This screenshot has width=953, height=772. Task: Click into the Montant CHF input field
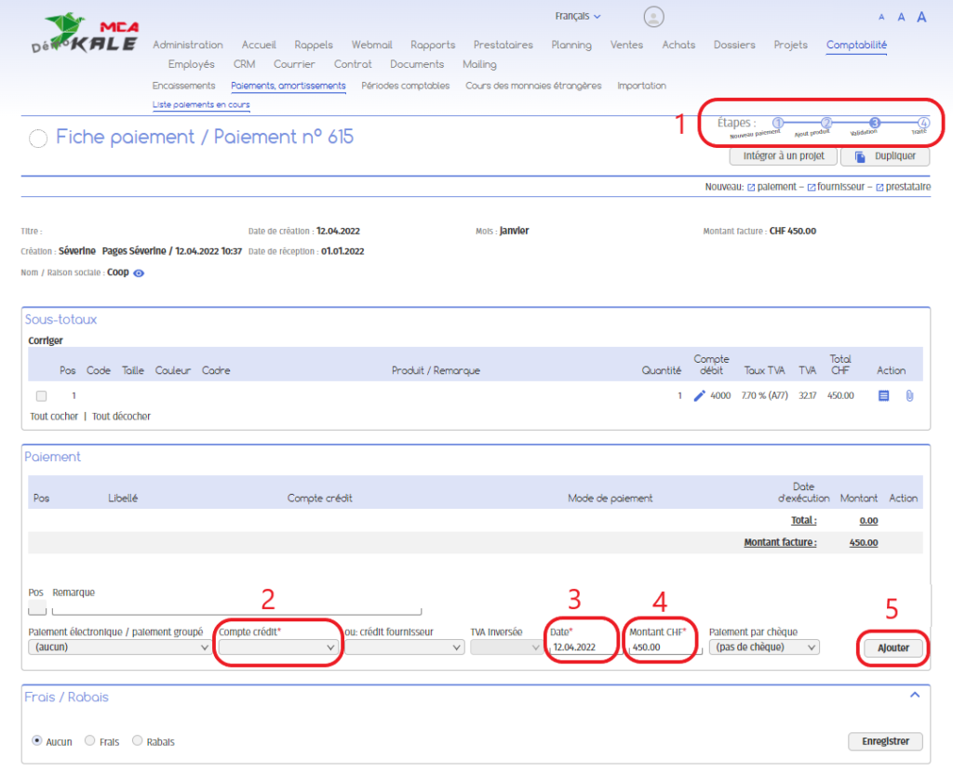click(663, 647)
